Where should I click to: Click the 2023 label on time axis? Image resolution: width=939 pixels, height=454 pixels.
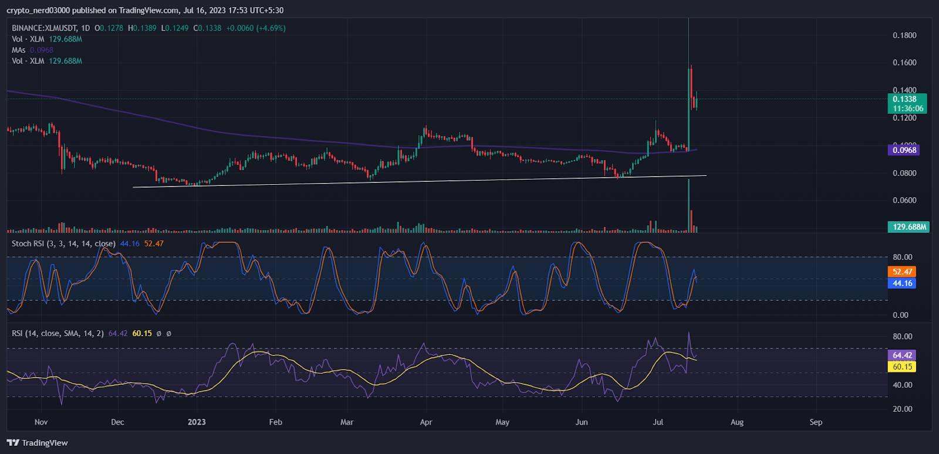click(197, 422)
